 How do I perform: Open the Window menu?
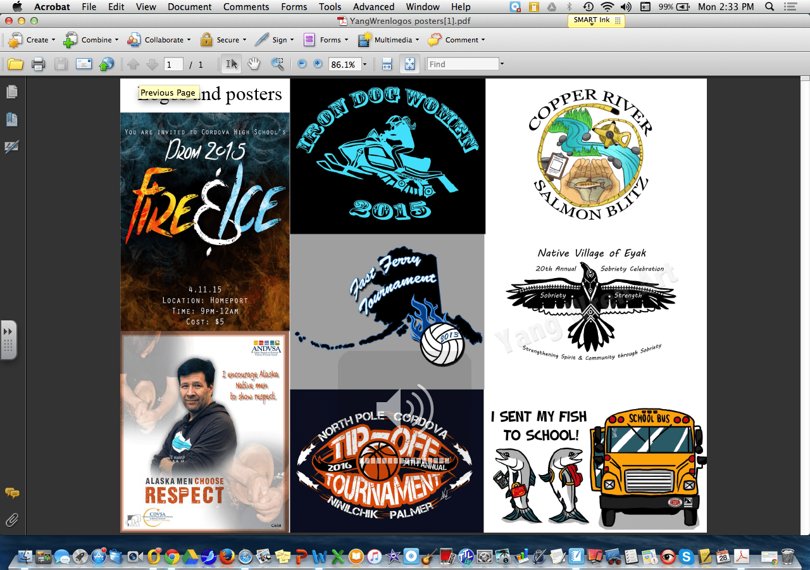click(423, 7)
